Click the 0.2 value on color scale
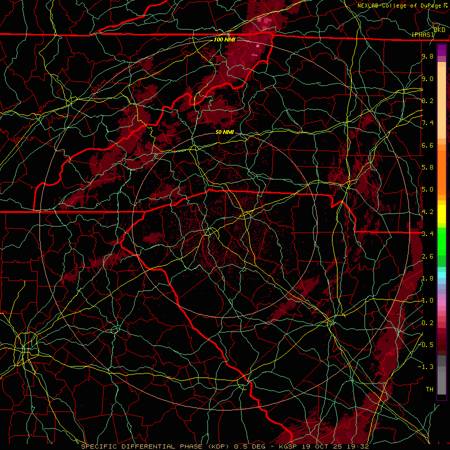The image size is (450, 450). [x=427, y=323]
